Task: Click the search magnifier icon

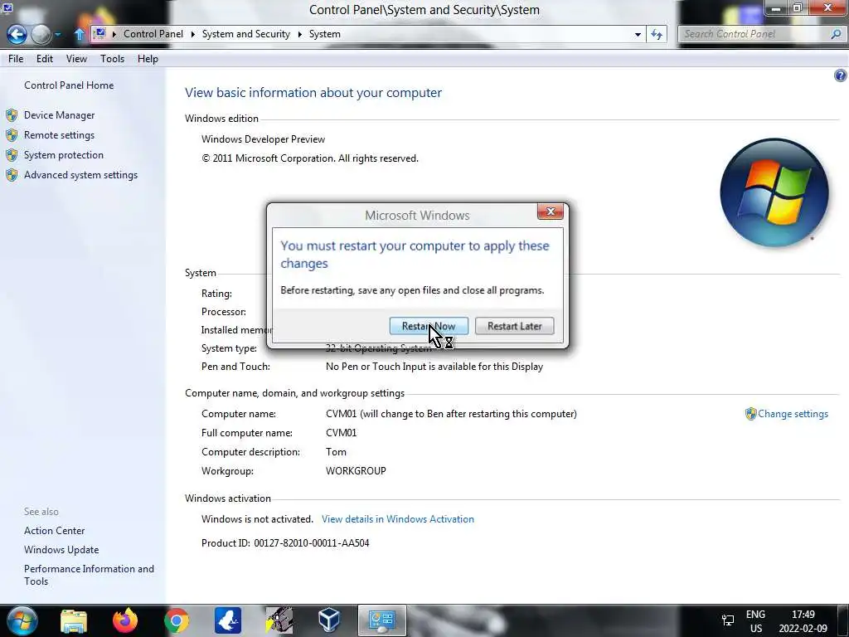Action: point(836,34)
